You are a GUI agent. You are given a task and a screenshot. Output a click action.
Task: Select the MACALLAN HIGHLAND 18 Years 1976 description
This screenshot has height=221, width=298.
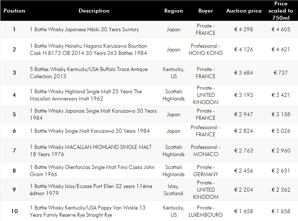pos(91,151)
